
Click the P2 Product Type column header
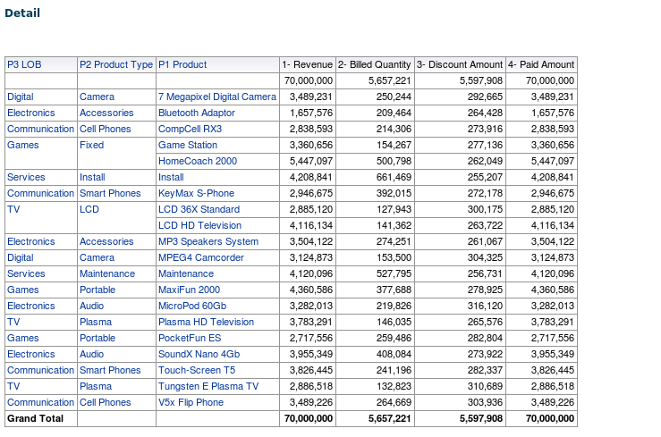[115, 64]
